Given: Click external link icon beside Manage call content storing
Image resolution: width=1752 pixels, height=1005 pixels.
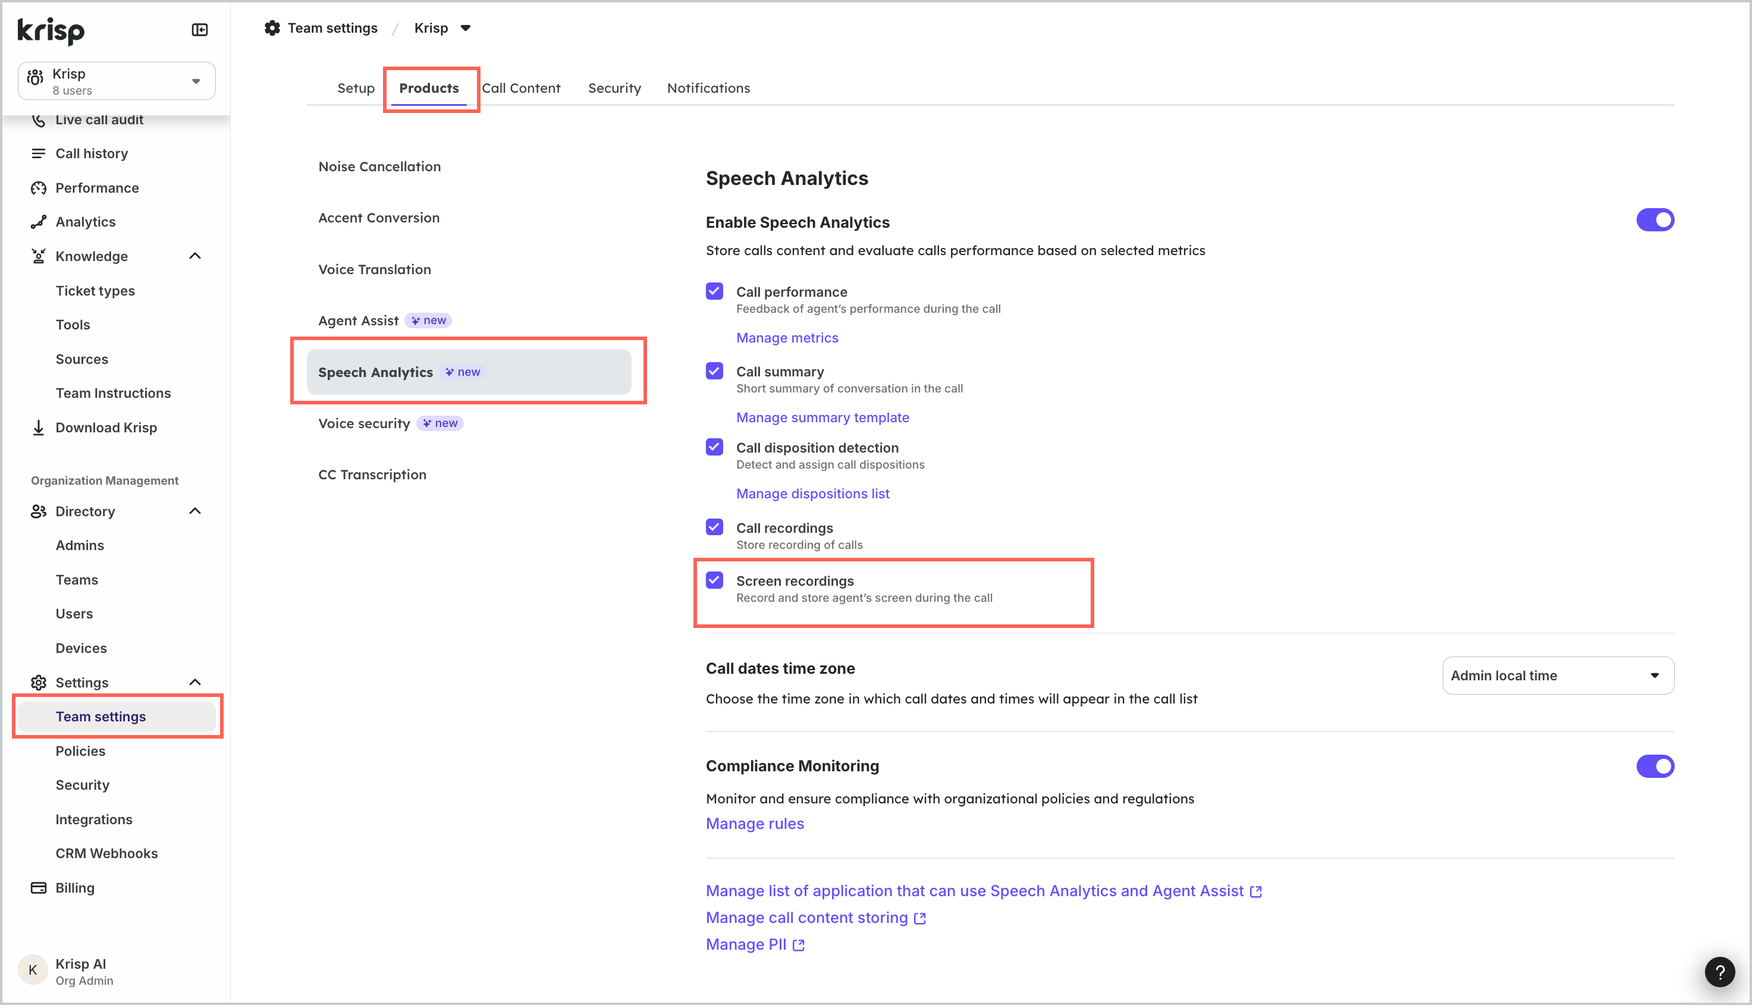Looking at the screenshot, I should pyautogui.click(x=919, y=919).
